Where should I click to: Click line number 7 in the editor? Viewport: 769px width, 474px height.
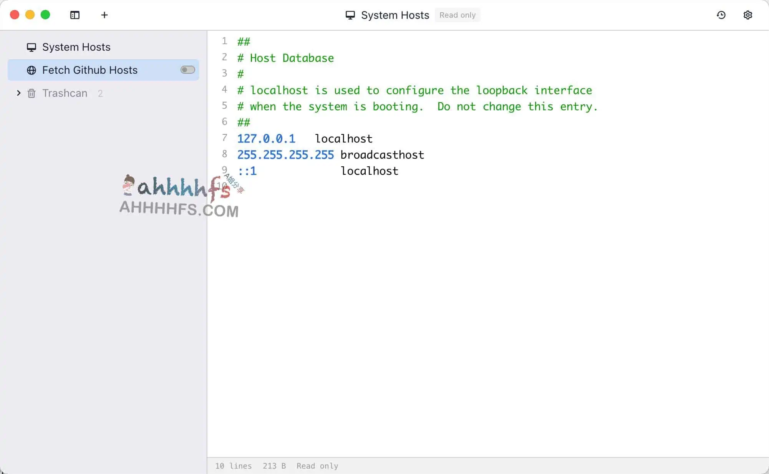tap(224, 138)
